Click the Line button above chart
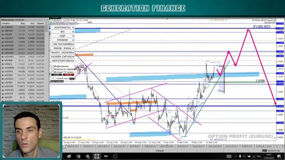This screenshot has width=285, height=160. (90, 22)
